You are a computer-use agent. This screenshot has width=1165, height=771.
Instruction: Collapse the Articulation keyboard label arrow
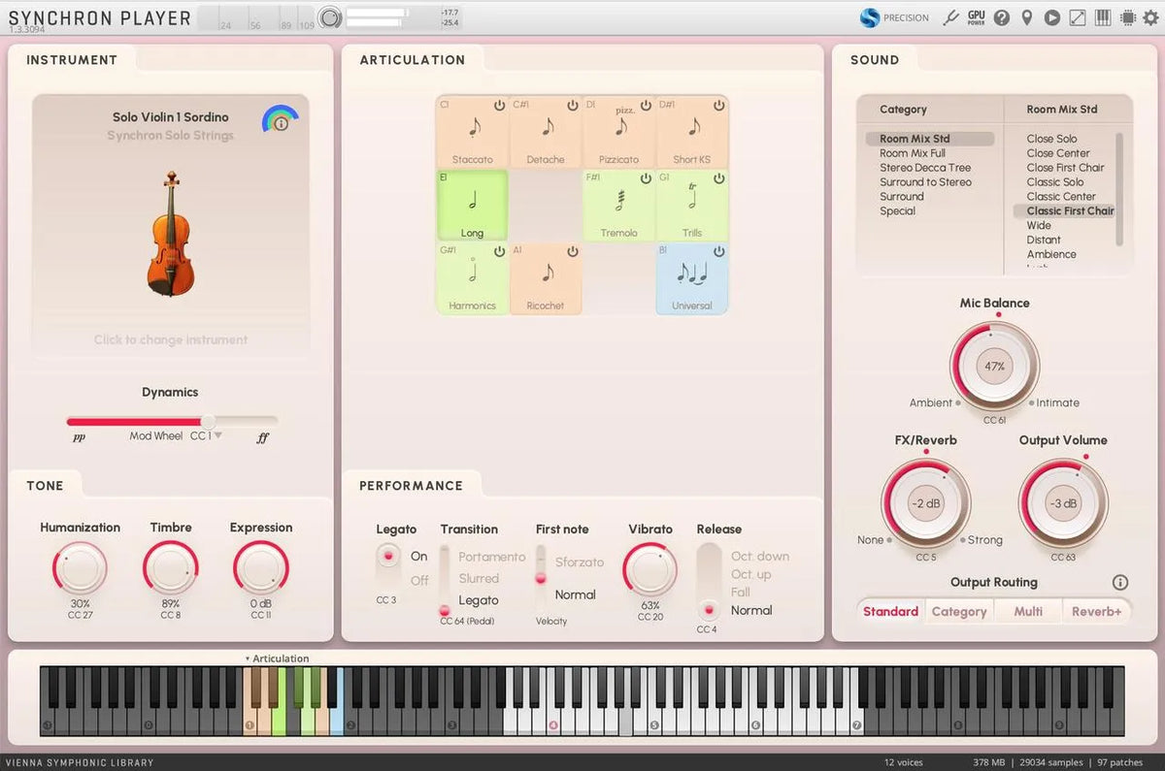click(x=247, y=659)
